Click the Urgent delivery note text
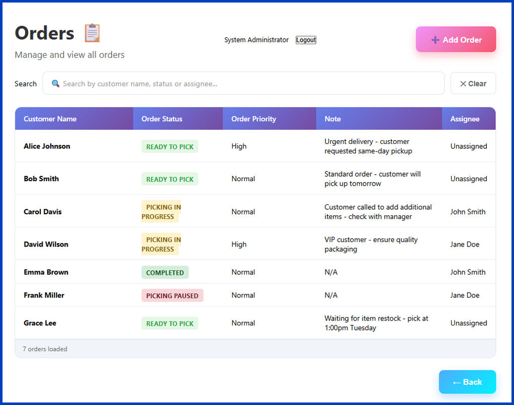This screenshot has height=405, width=514. (368, 146)
